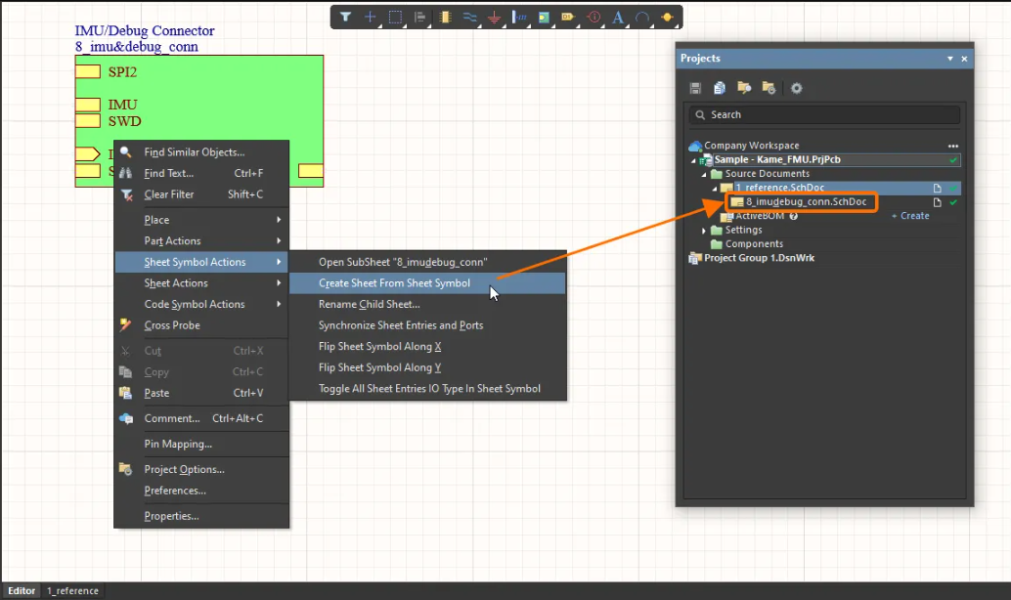Activate the Place Part toolbar icon

(x=446, y=17)
